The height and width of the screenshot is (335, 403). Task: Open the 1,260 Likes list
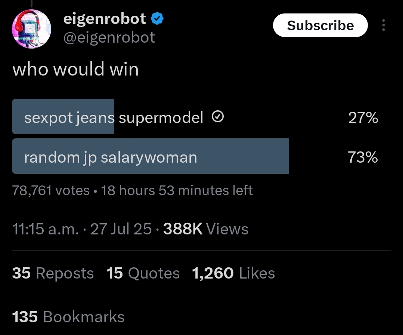pyautogui.click(x=233, y=273)
